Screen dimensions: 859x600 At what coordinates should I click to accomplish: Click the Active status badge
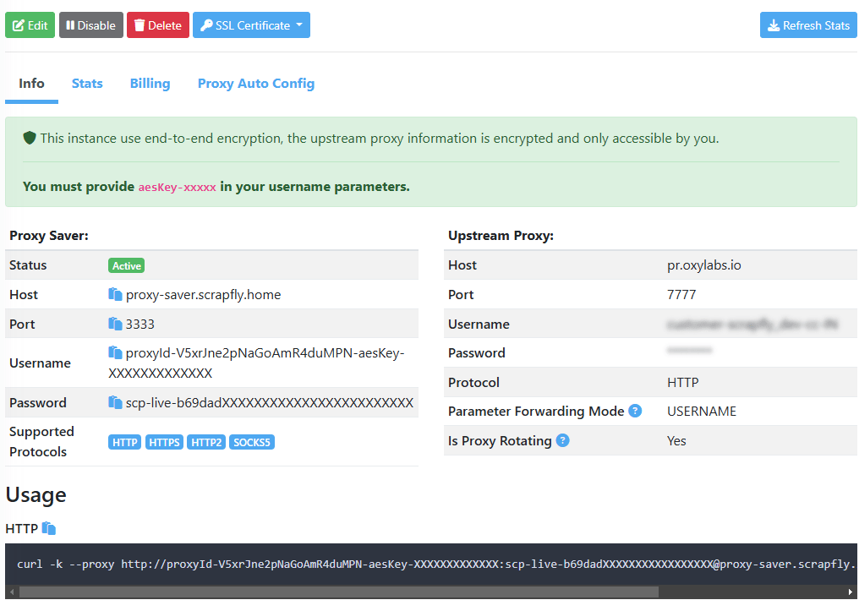coord(126,265)
